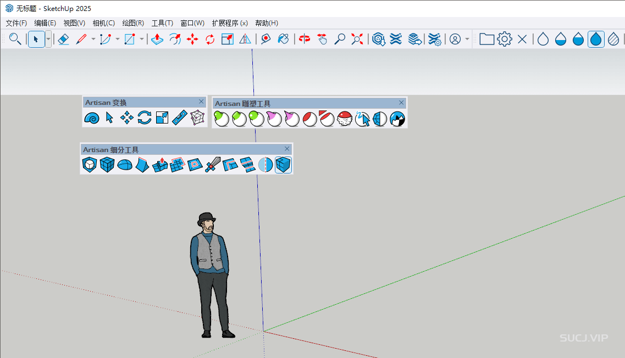
Task: Pick the Paint Bucket tool
Action: [x=283, y=39]
